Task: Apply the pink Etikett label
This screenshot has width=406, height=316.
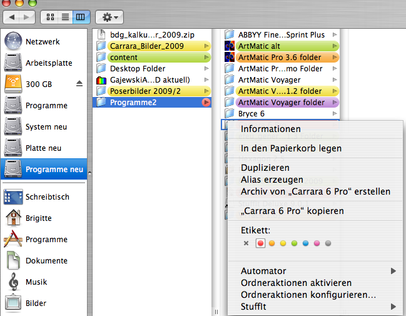Action: 317,243
